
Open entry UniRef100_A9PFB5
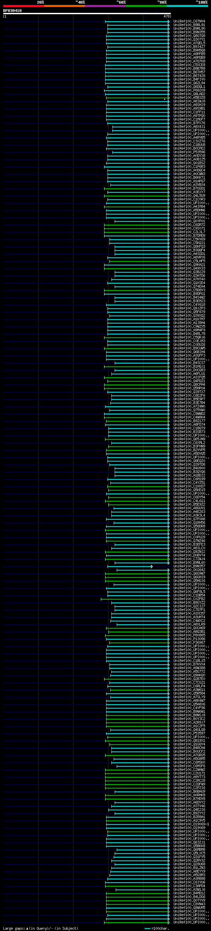(189, 54)
